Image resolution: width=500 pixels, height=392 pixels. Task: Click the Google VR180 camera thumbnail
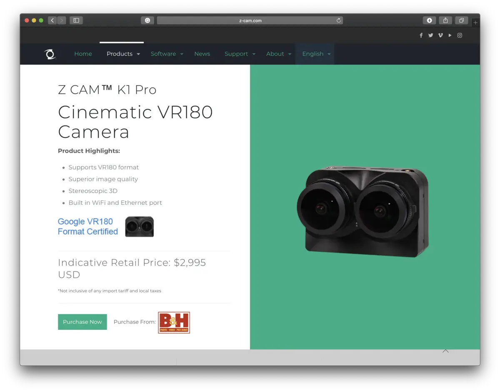[x=140, y=226]
